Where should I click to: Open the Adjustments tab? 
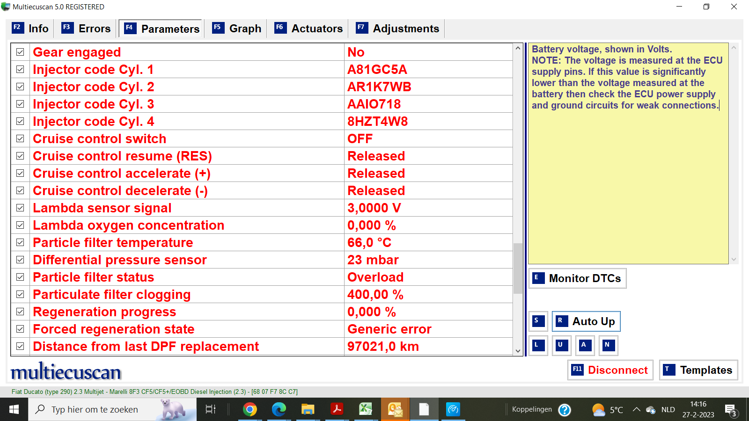(x=397, y=29)
